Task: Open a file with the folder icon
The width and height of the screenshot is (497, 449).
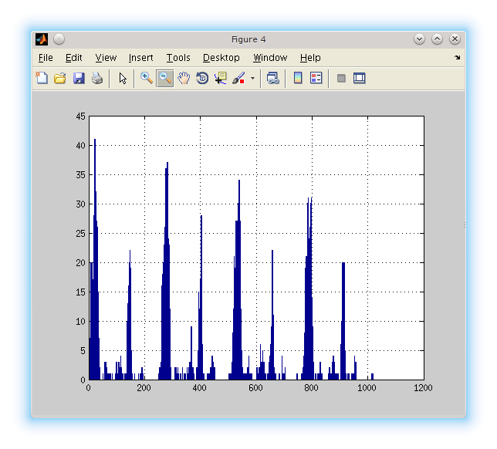Action: tap(60, 78)
